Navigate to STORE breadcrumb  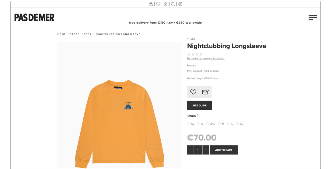(75, 34)
